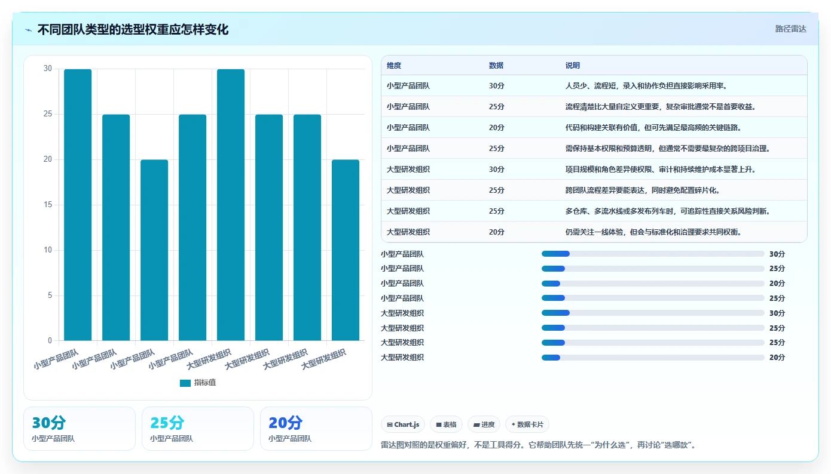Open the 20分 stat card
831x474 pixels.
click(316, 429)
